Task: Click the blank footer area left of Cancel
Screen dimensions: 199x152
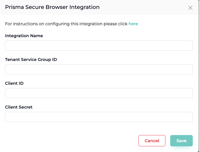Action: point(68,141)
